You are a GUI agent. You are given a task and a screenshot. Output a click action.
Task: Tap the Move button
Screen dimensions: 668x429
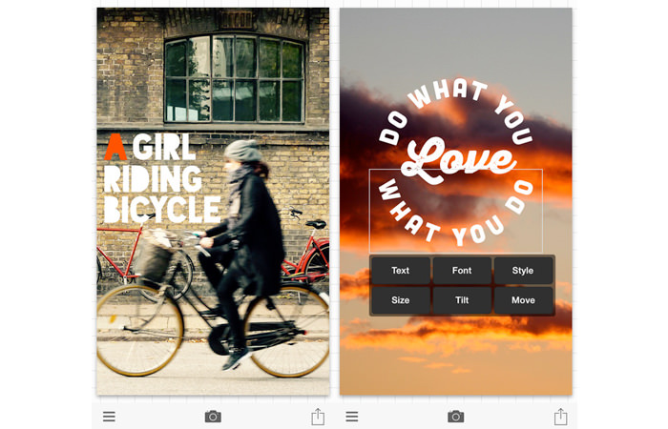(523, 300)
